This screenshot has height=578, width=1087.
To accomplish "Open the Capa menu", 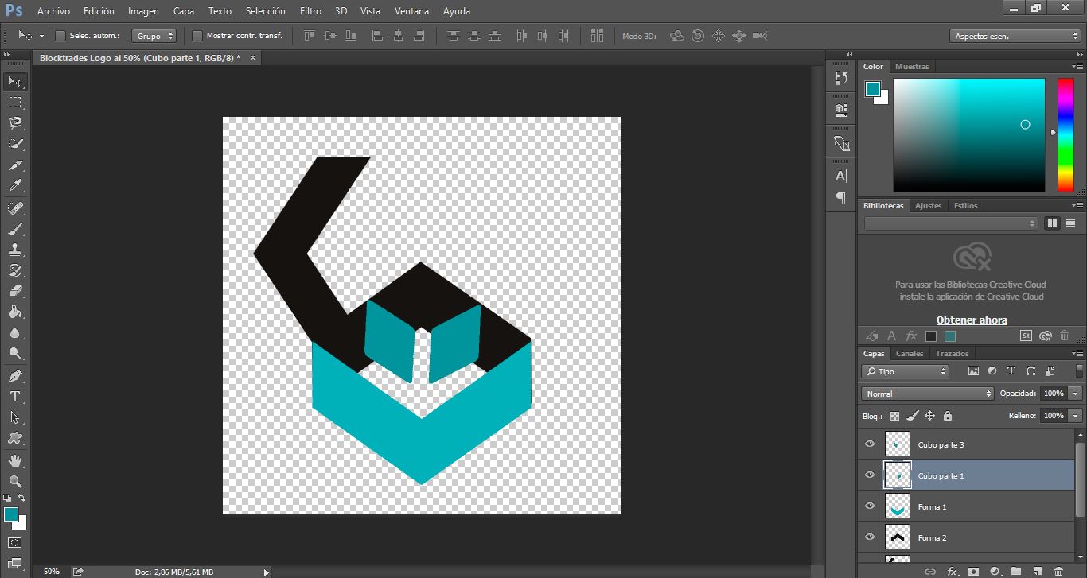I will pos(184,11).
